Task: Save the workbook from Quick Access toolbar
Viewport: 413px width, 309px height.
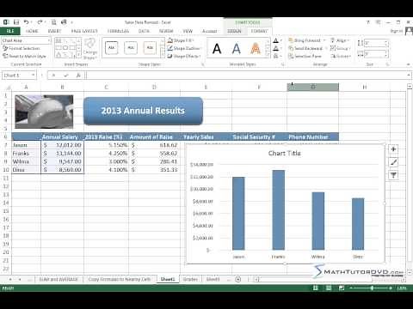Action: (x=16, y=22)
